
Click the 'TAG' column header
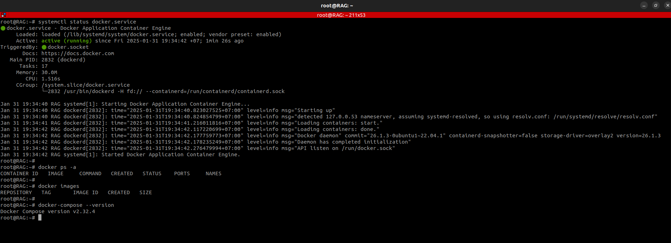click(46, 192)
